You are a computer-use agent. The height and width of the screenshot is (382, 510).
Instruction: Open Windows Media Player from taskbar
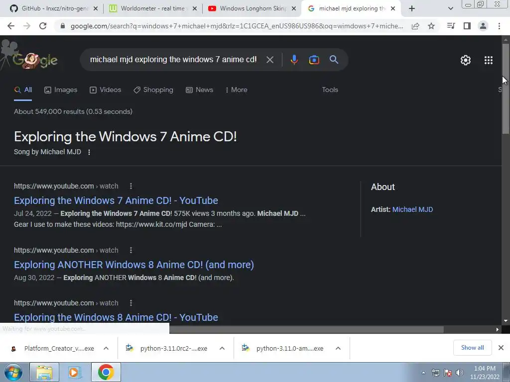74,373
